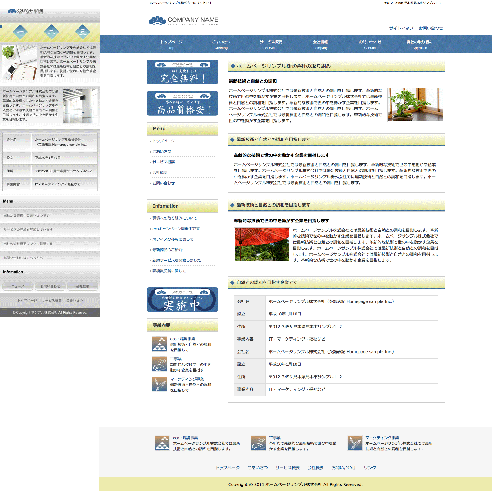
Task: Click the サイトマップ link at top right
Action: pos(401,28)
